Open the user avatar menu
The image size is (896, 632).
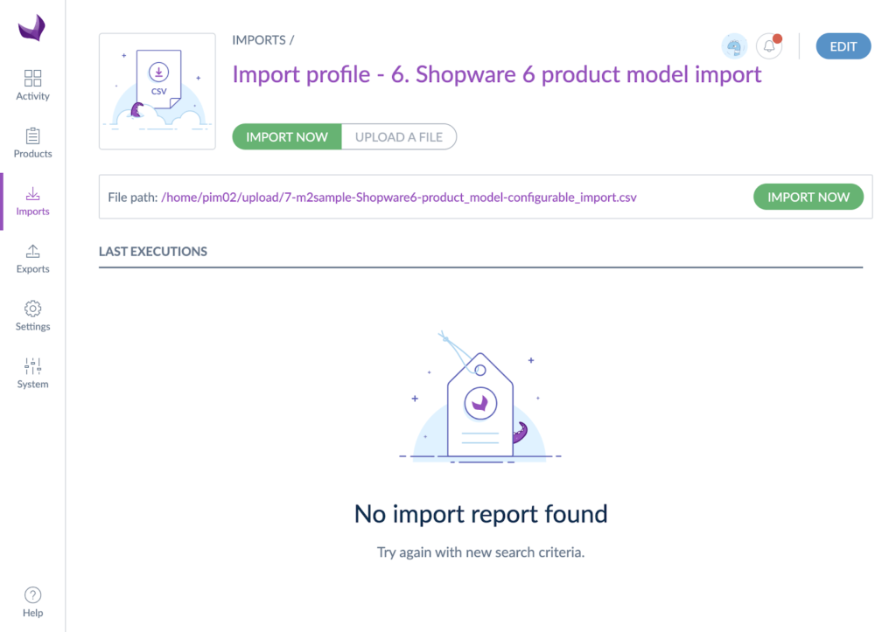click(734, 45)
